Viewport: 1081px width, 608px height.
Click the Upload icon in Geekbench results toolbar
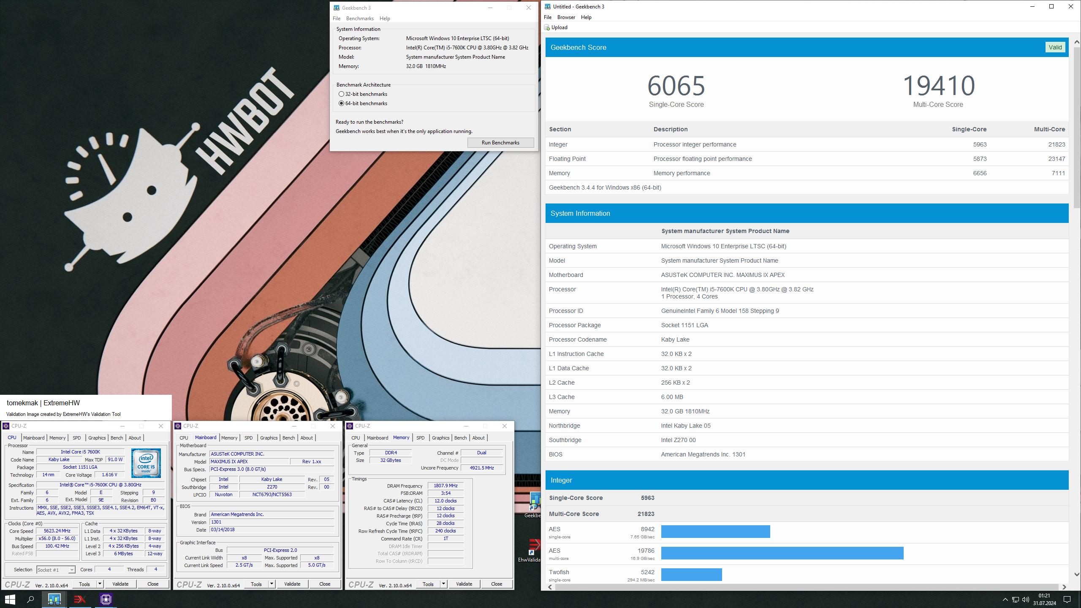tap(547, 27)
